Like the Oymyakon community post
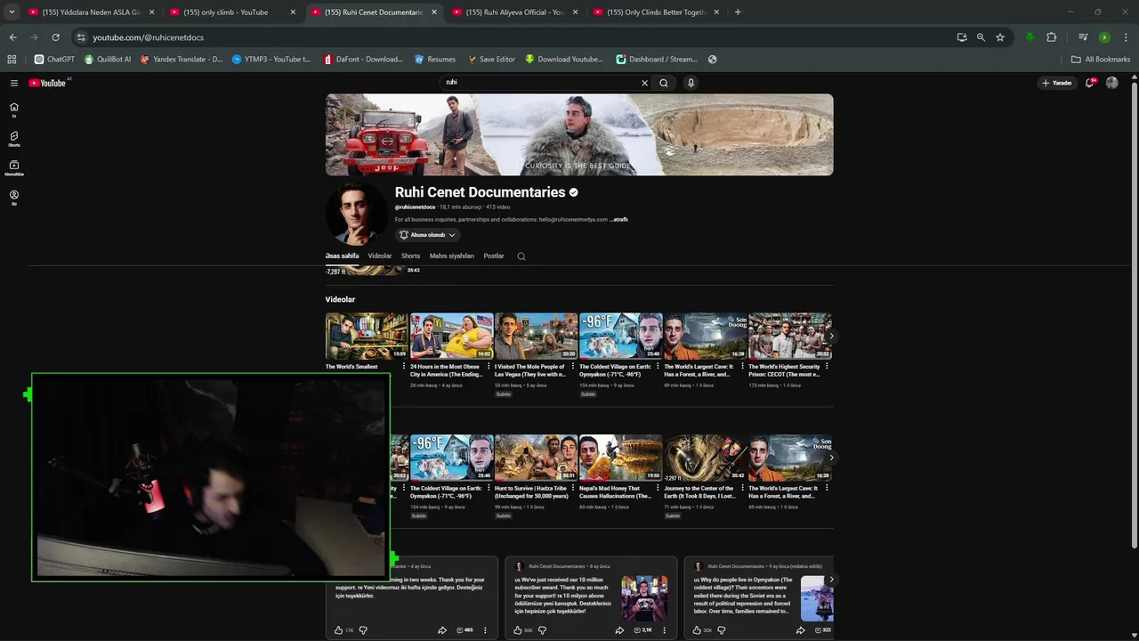Viewport: 1139px width, 641px height. point(698,630)
